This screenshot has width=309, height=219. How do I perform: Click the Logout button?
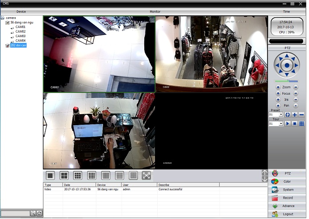coord(287,214)
